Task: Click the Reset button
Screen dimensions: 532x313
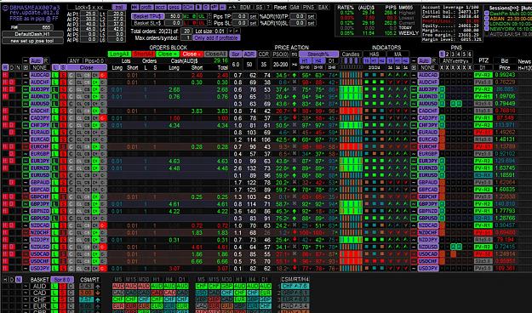Action: coord(280,7)
